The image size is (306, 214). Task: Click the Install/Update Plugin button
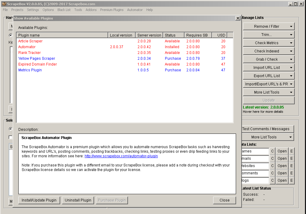[x=39, y=200]
